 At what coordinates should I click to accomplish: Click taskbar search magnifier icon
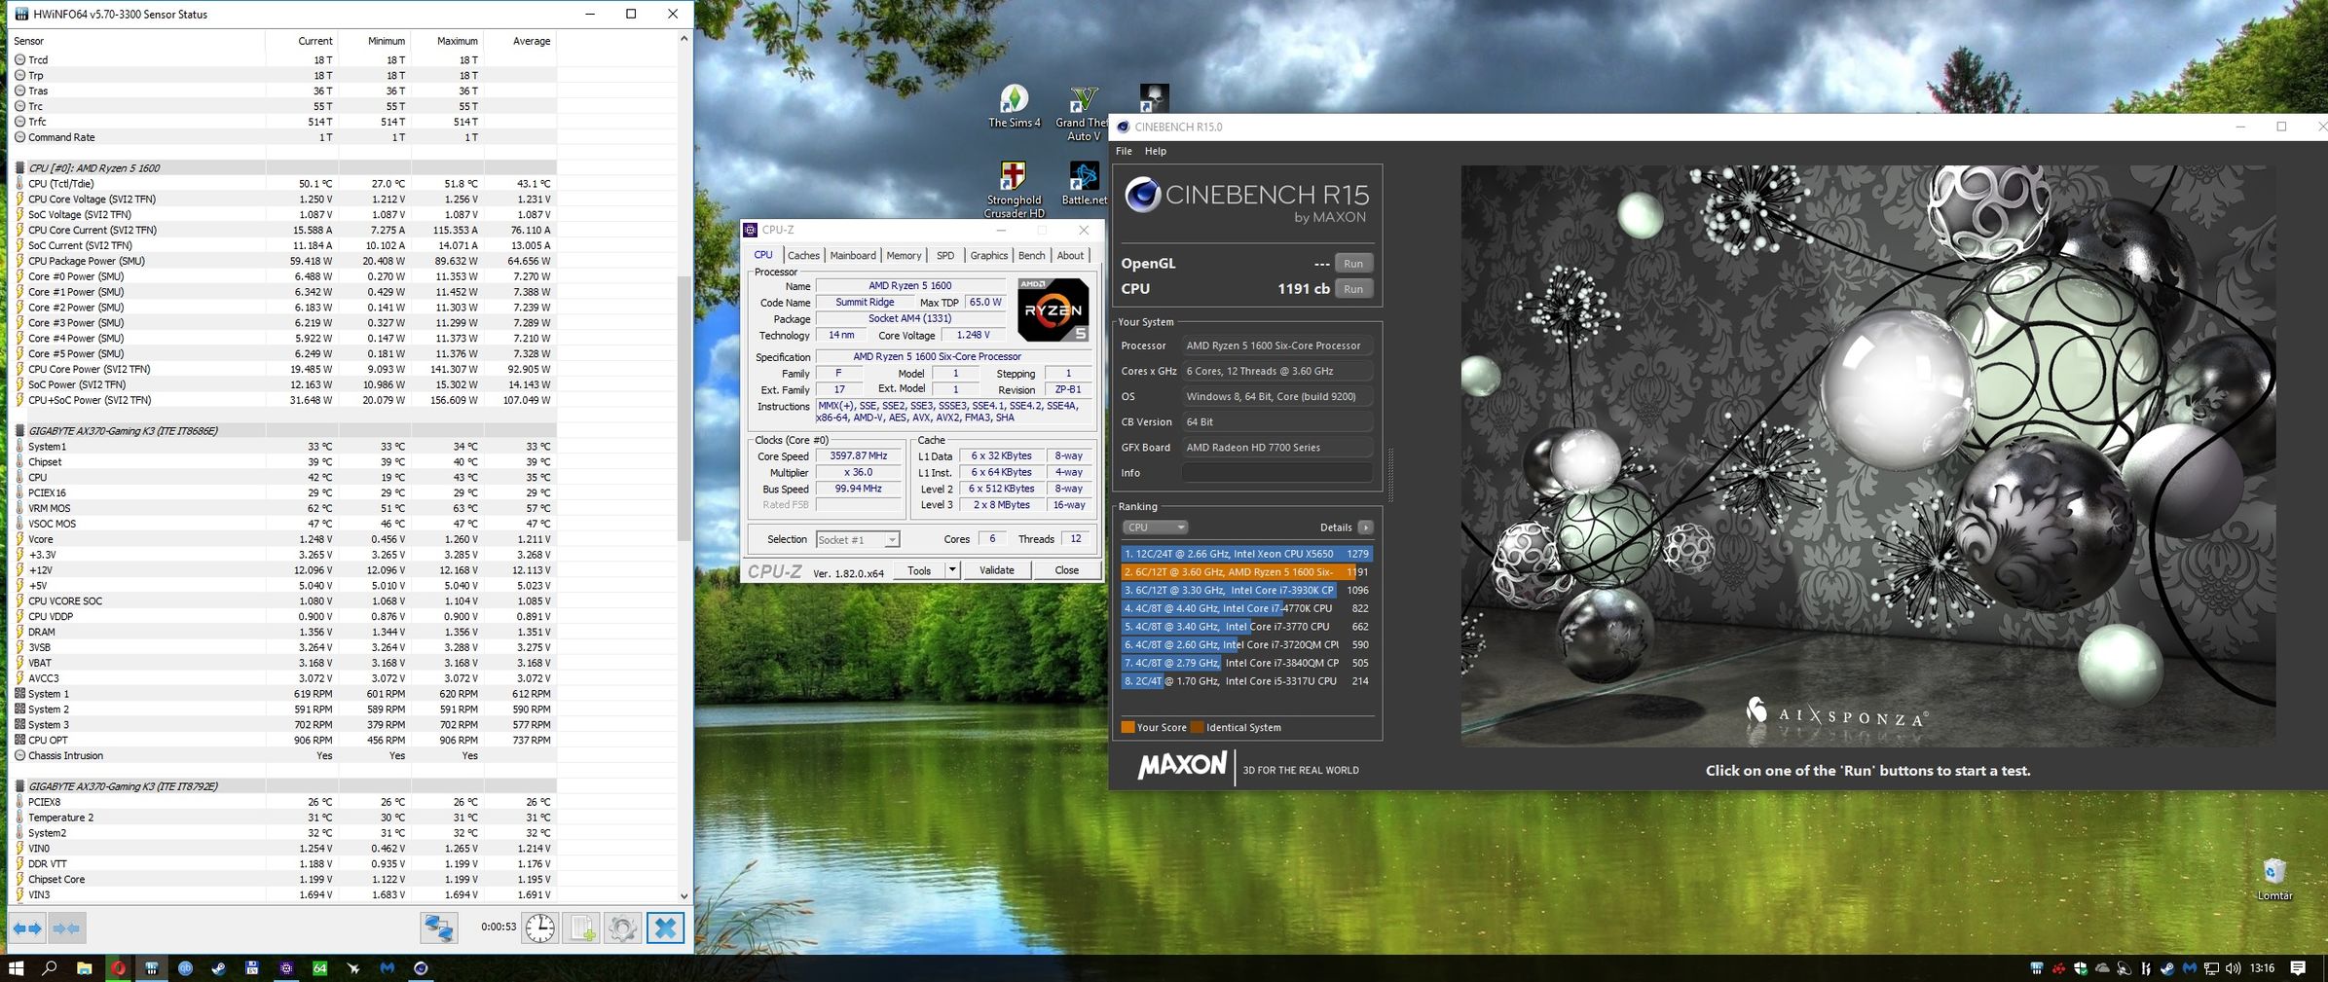[50, 968]
